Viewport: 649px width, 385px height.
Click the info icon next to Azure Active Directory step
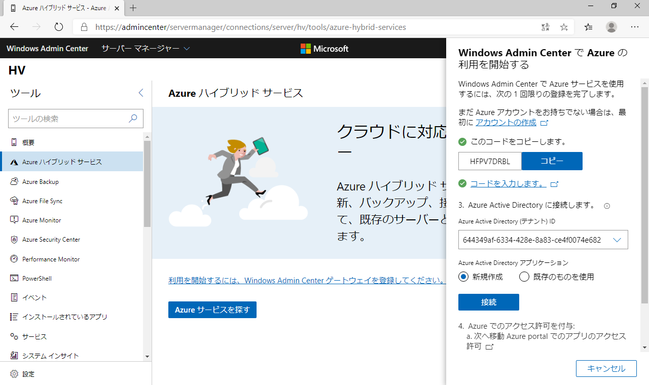607,206
